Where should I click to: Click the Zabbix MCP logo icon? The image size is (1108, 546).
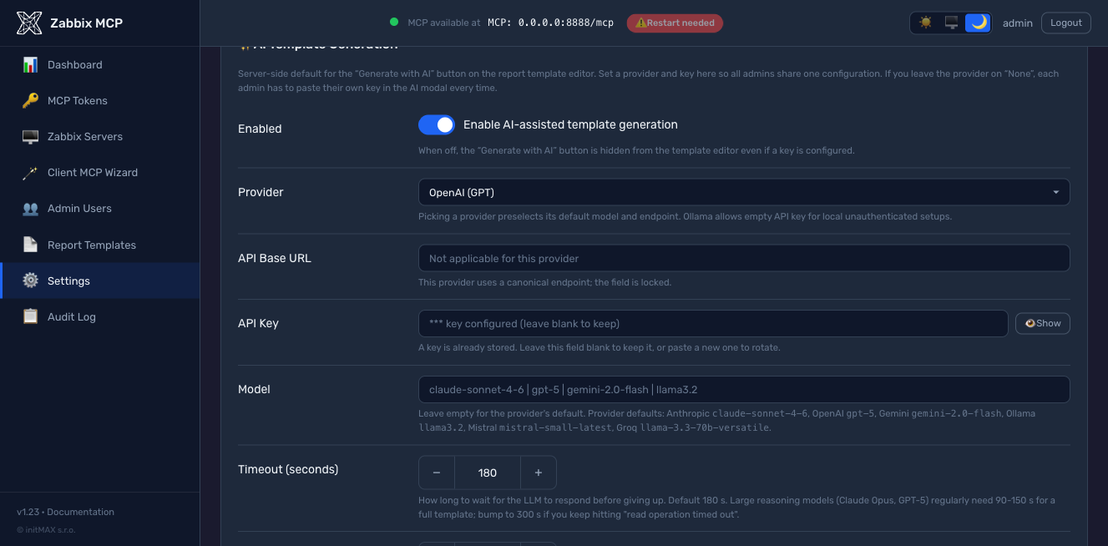tap(29, 23)
